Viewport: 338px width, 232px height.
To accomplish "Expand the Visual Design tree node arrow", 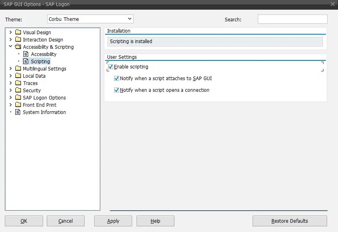I will tap(10, 32).
